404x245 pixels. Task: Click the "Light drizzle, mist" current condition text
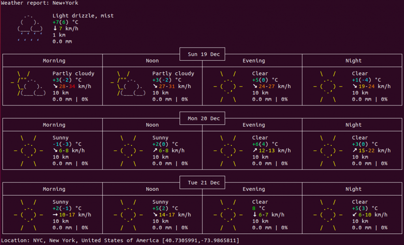(83, 16)
